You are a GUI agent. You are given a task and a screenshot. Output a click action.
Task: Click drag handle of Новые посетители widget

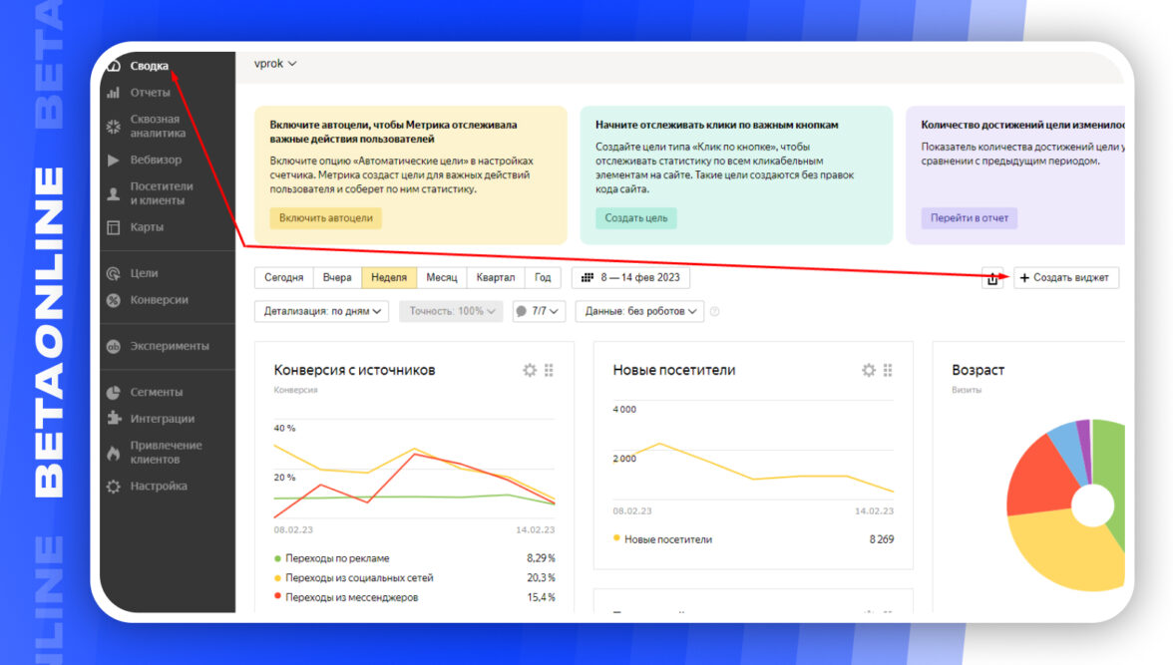tap(888, 370)
